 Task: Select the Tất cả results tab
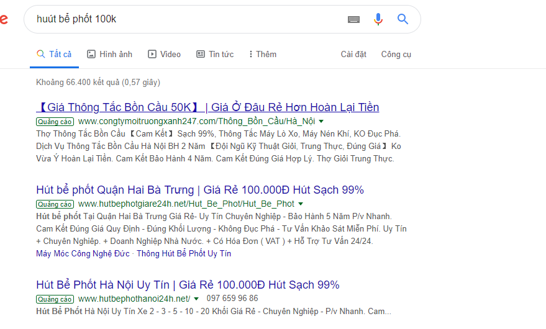pos(54,55)
